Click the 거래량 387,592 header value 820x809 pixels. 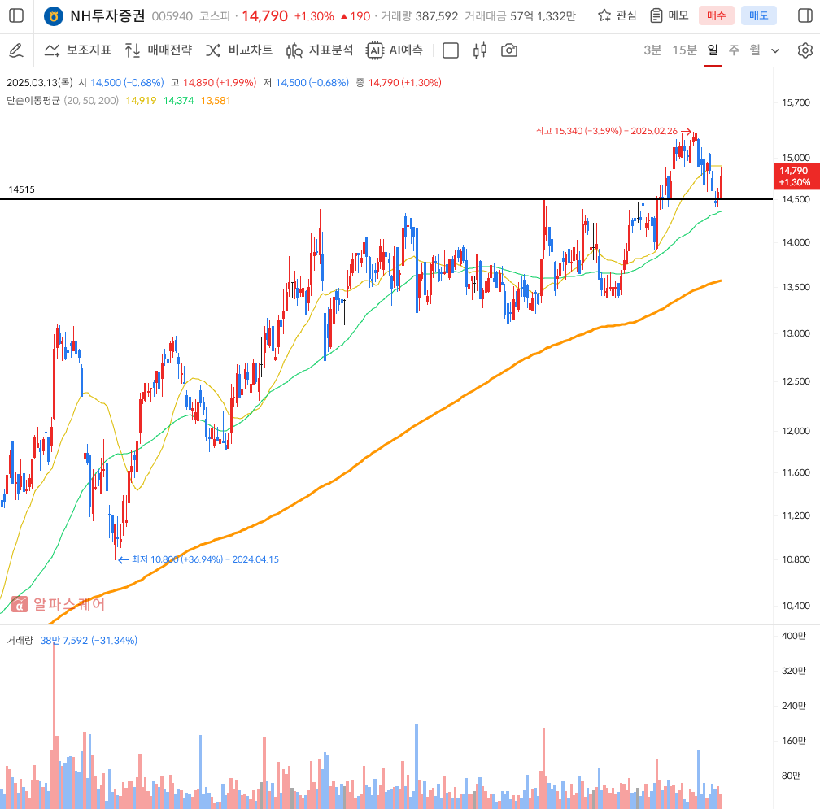pos(419,16)
